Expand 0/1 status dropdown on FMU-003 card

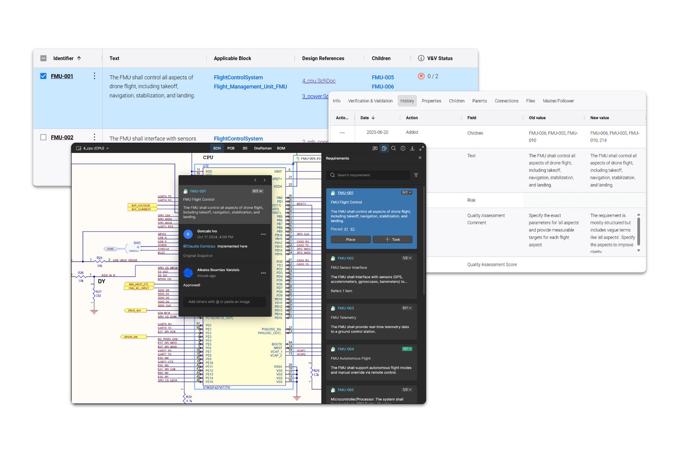(x=407, y=308)
